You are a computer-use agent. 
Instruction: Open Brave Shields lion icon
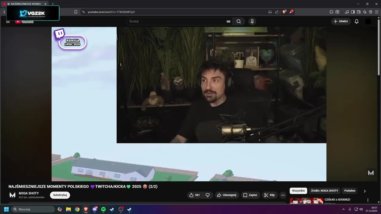pos(284,12)
